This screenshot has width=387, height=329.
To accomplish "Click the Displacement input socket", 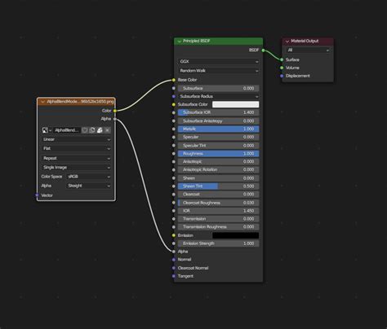I will pyautogui.click(x=282, y=76).
